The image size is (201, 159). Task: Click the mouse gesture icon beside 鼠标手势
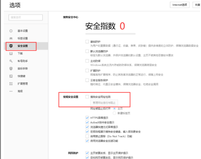[x=11, y=68]
